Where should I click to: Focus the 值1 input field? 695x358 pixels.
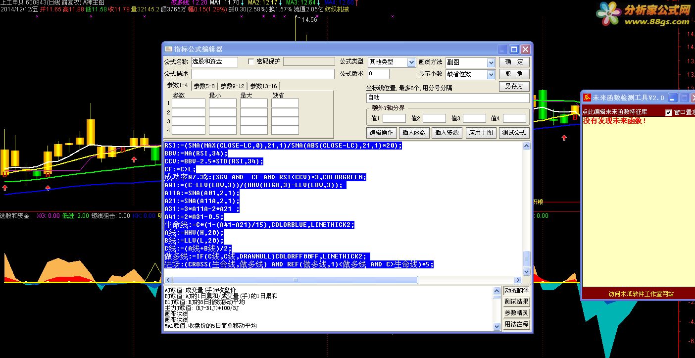tap(395, 118)
